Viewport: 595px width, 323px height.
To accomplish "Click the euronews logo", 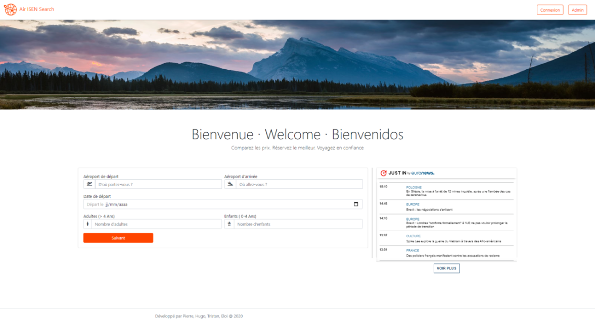I will tap(422, 173).
